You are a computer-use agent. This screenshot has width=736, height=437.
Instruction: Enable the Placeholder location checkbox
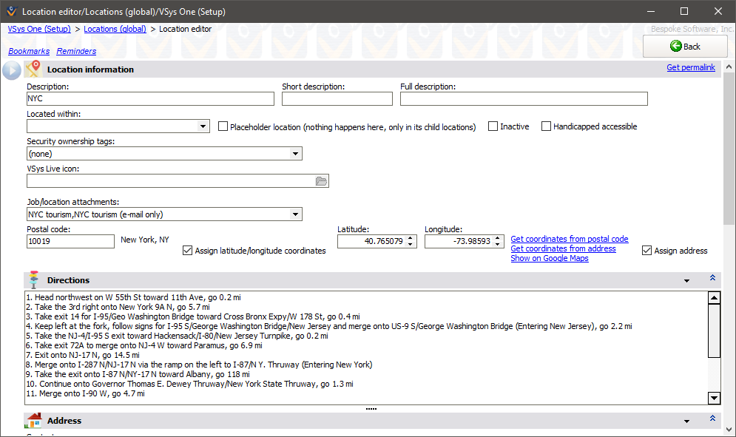pyautogui.click(x=223, y=126)
